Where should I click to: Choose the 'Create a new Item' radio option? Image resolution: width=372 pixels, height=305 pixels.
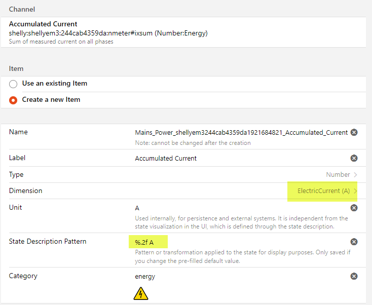(x=13, y=100)
